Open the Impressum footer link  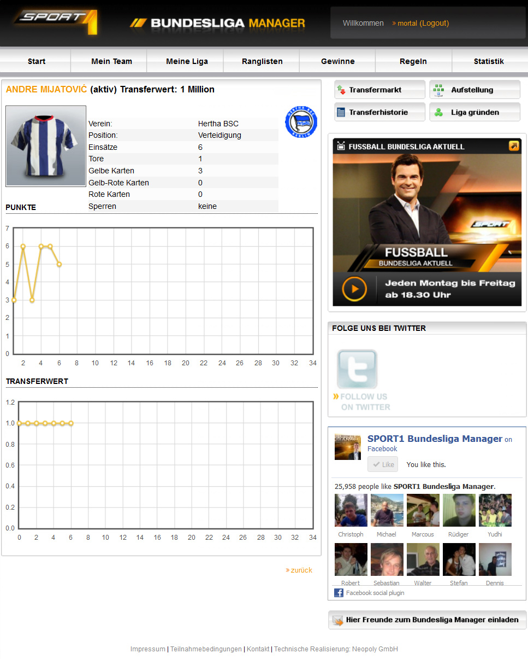pos(147,649)
